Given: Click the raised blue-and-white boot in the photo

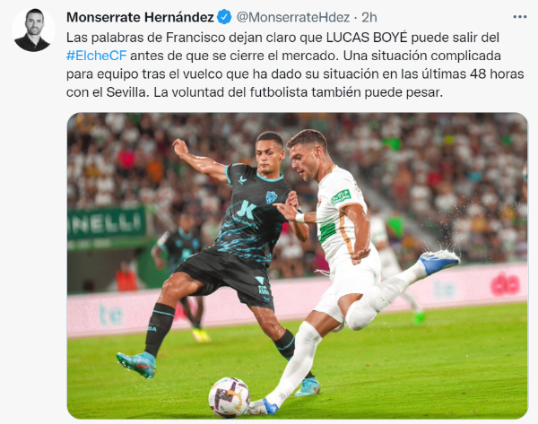Looking at the screenshot, I should tap(438, 262).
